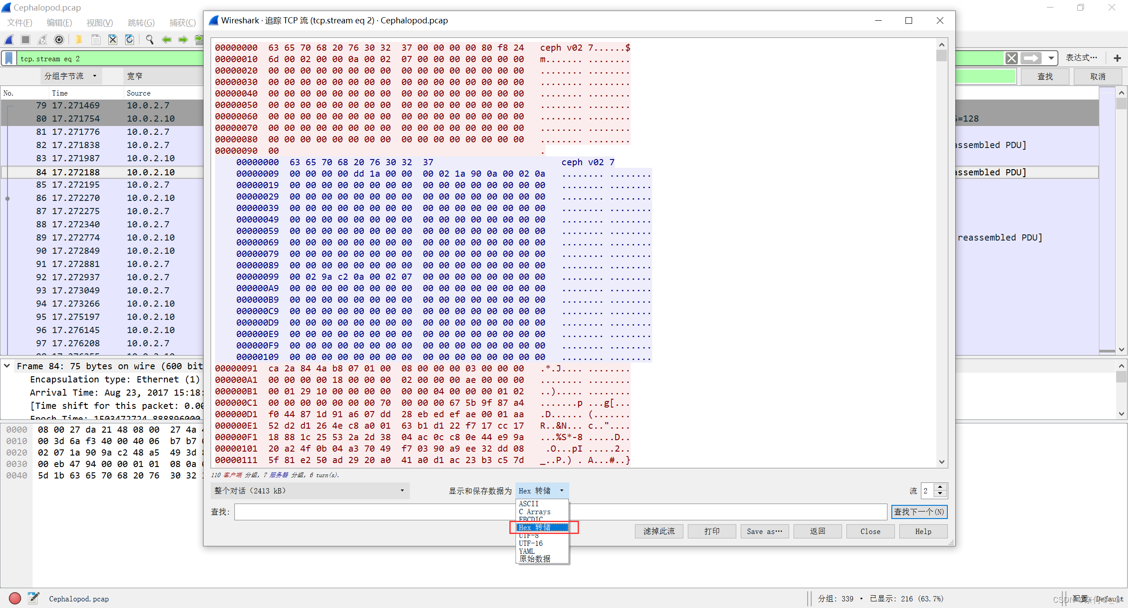Click the packet list scrollbar down arrow

click(1121, 349)
